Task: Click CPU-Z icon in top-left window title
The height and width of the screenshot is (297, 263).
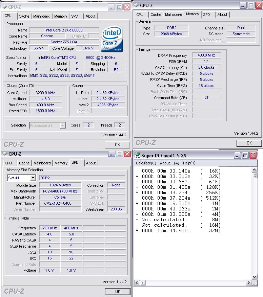Action: [x=4, y=7]
